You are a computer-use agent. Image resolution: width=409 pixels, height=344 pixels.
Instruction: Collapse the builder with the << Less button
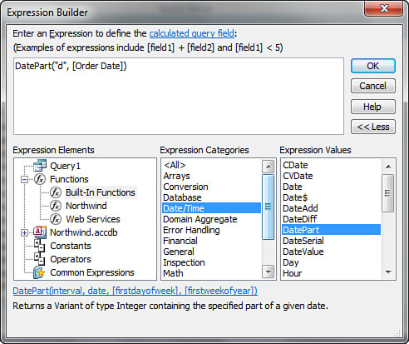point(373,127)
